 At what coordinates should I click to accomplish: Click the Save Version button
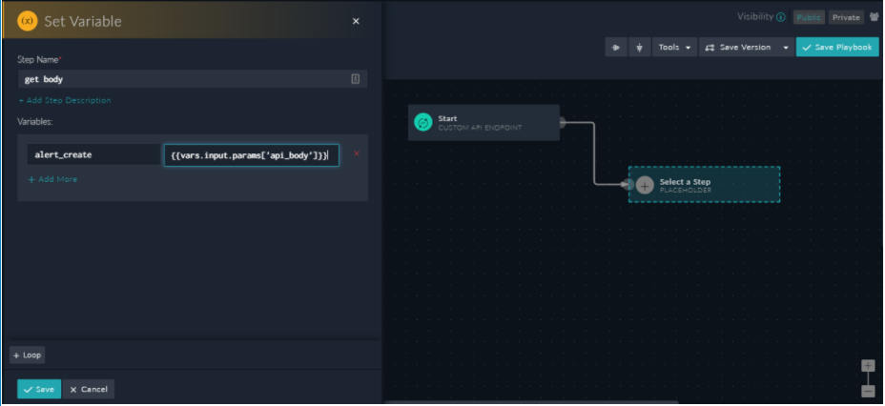(x=738, y=48)
